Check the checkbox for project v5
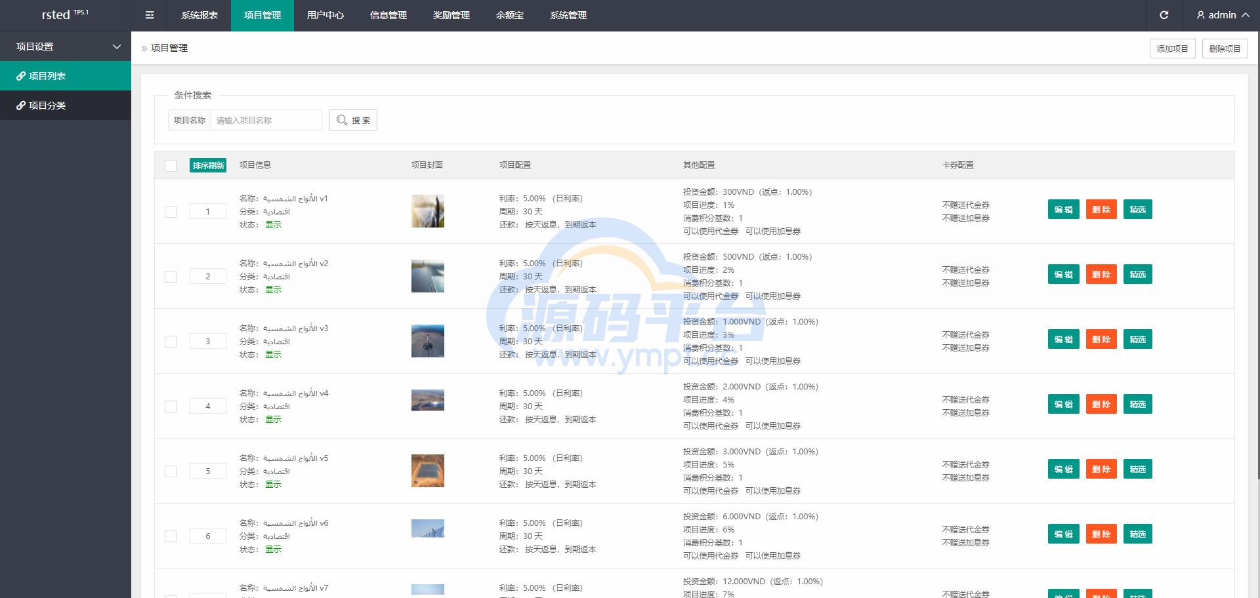This screenshot has height=598, width=1260. 171,471
